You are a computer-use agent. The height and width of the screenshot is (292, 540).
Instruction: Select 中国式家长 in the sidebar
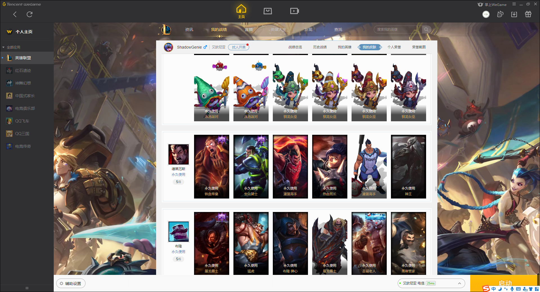click(27, 96)
